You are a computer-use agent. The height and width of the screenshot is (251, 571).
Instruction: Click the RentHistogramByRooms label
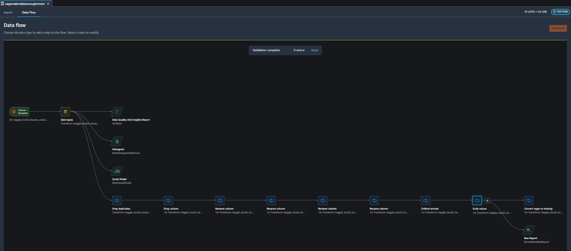point(126,153)
